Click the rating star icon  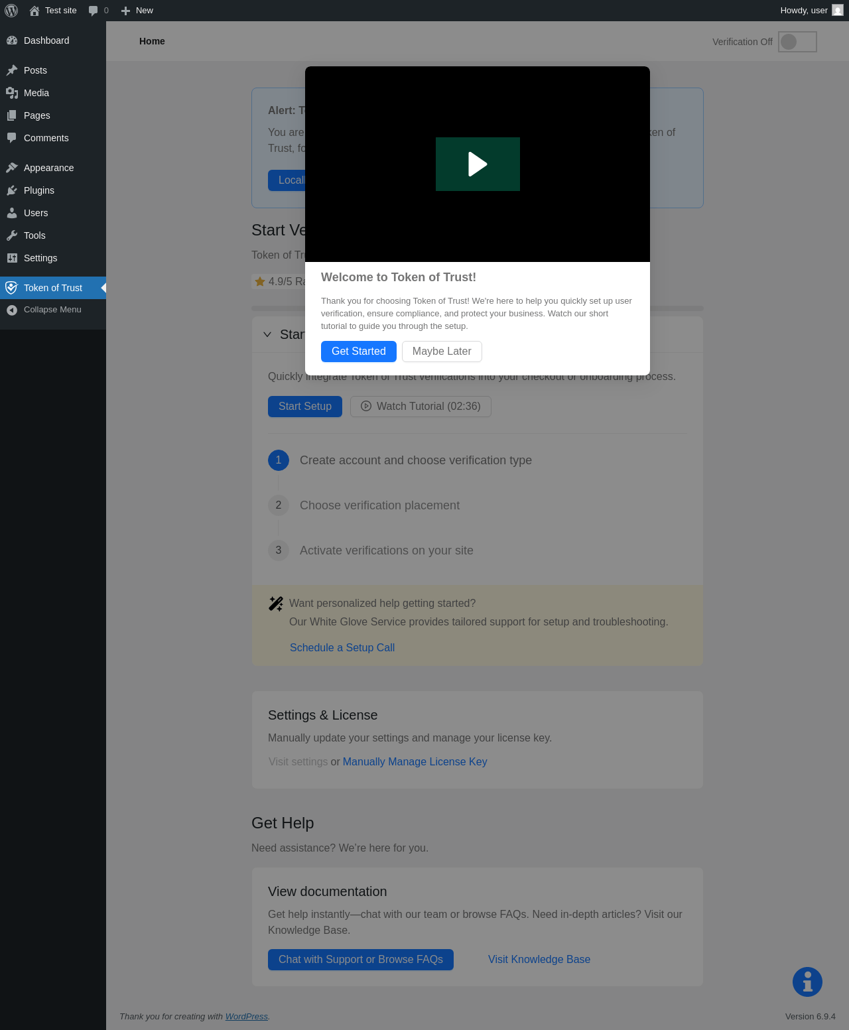tap(260, 282)
